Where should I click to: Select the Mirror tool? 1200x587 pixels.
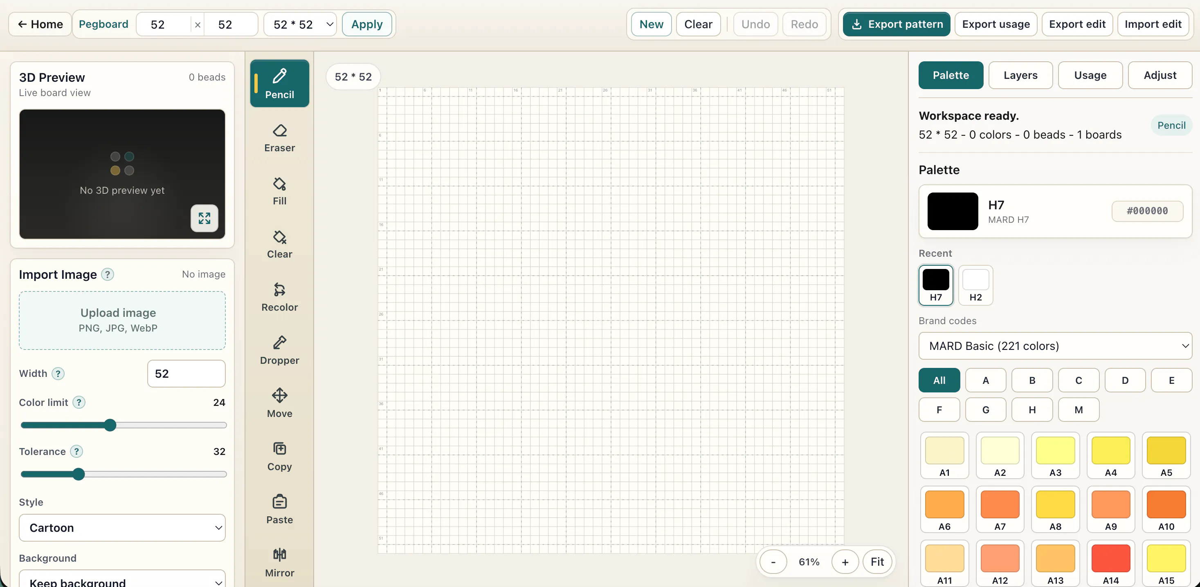[279, 562]
